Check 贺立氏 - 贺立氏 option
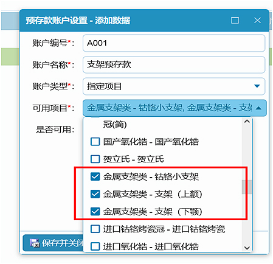 click(95, 159)
